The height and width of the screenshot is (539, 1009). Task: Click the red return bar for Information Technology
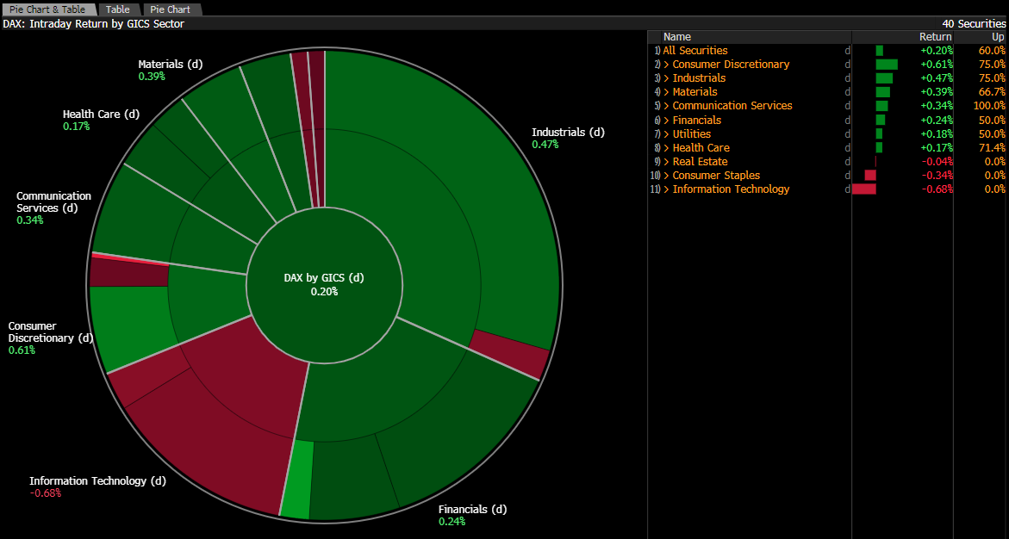coord(864,189)
